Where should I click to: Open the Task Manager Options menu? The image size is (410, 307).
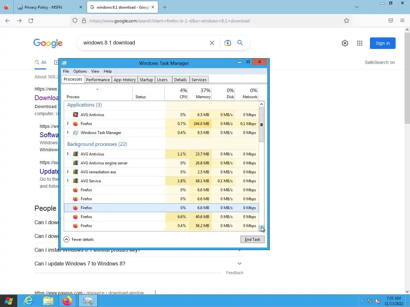pyautogui.click(x=80, y=71)
